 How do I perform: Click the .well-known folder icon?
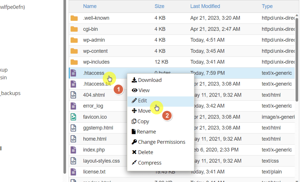[x=74, y=18]
